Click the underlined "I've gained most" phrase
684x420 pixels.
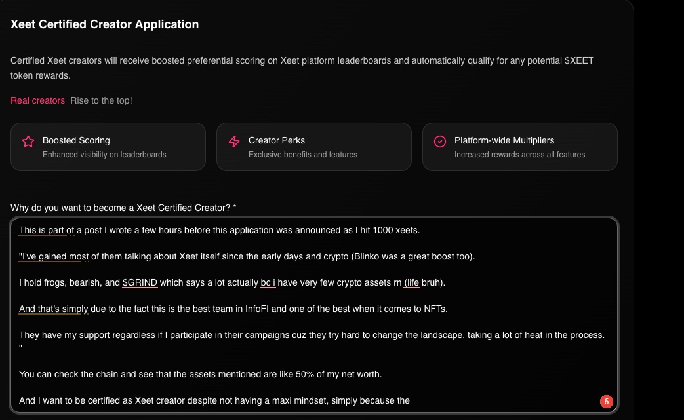52,256
